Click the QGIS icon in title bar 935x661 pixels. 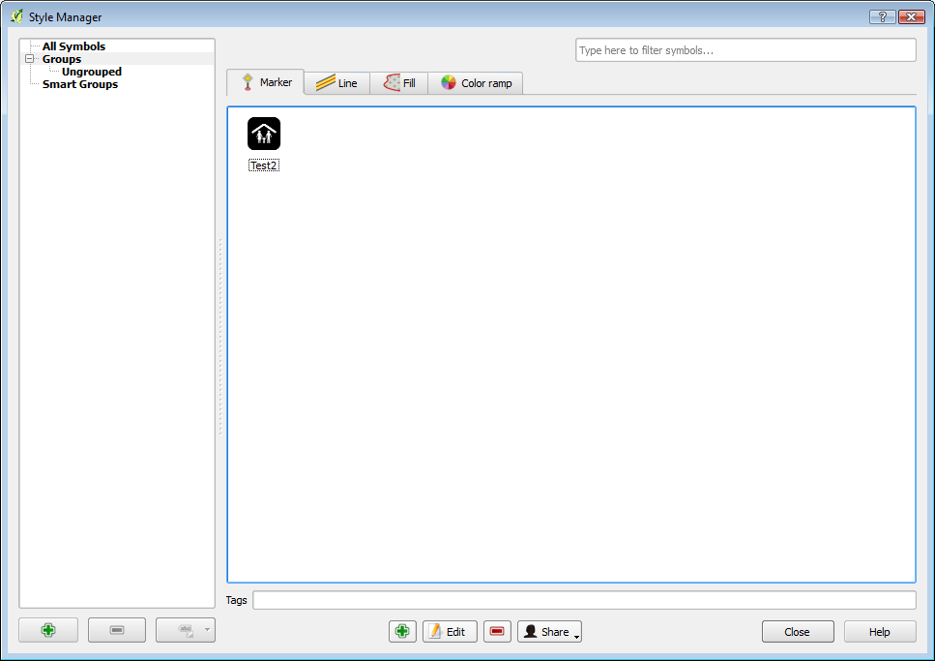click(x=16, y=16)
